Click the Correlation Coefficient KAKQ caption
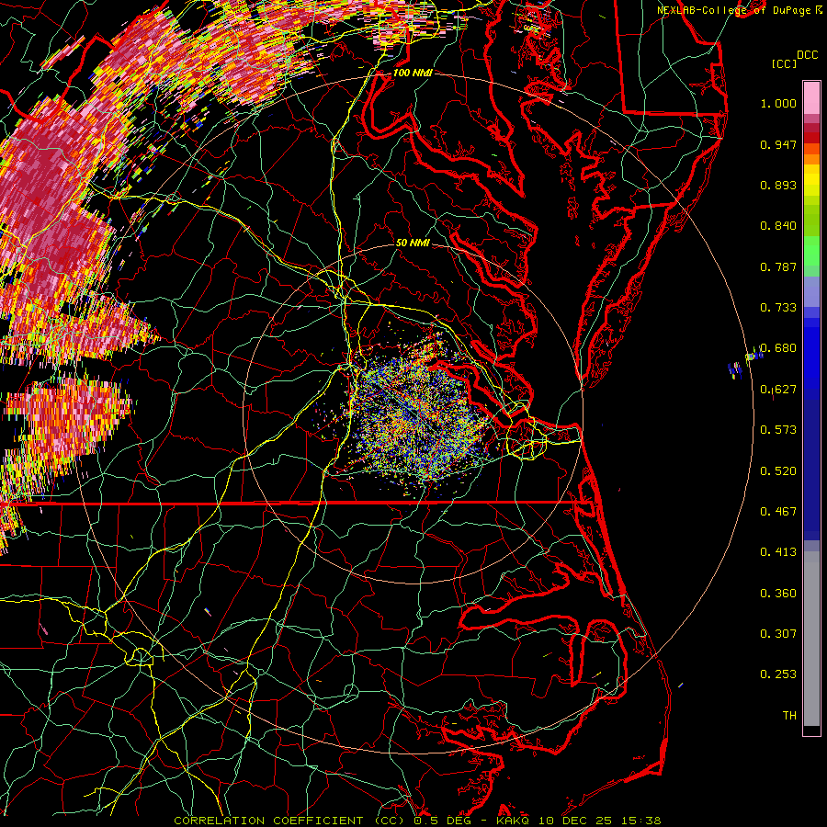 coord(417,821)
